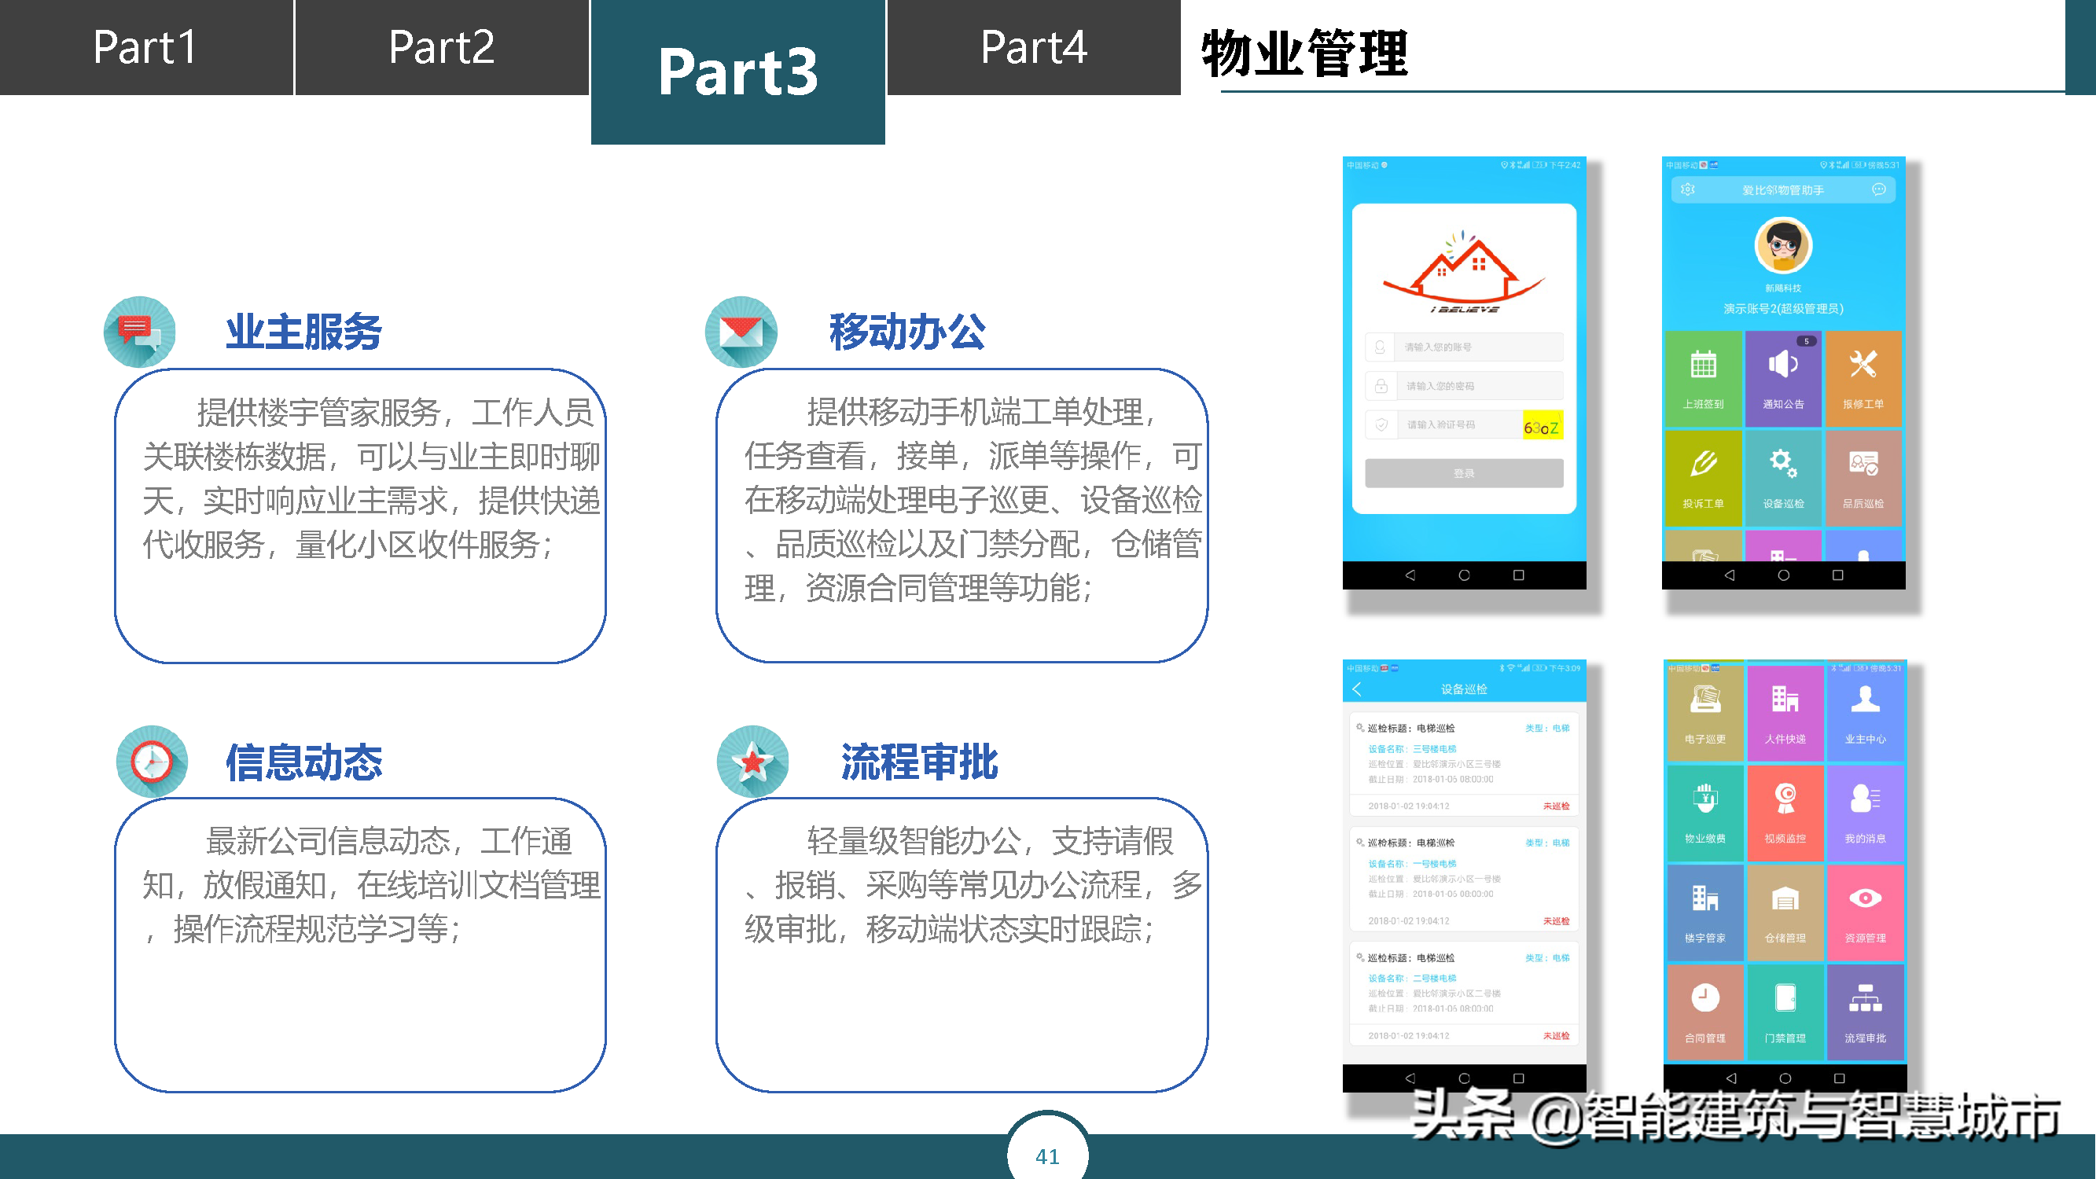2096x1179 pixels.
Task: Click the 演示账号2(超级管理员) account name
Action: pos(1783,308)
